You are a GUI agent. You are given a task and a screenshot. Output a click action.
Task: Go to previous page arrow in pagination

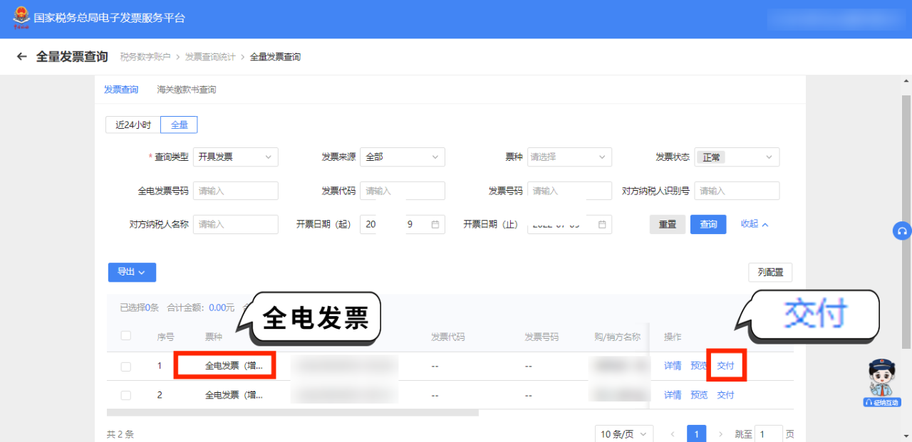point(672,433)
